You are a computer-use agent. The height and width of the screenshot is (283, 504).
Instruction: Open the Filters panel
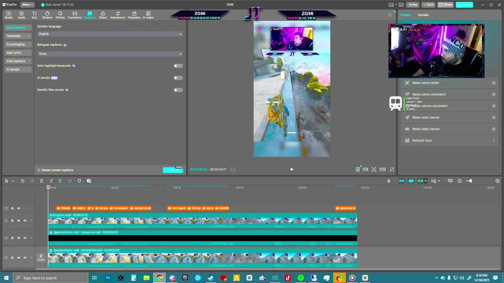click(103, 15)
